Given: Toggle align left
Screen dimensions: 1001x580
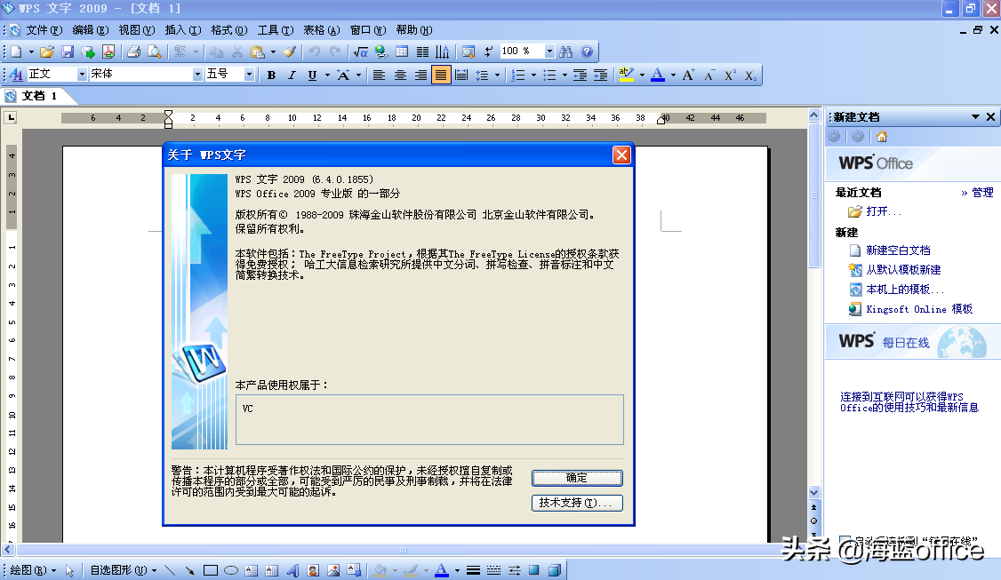Looking at the screenshot, I should (x=380, y=75).
